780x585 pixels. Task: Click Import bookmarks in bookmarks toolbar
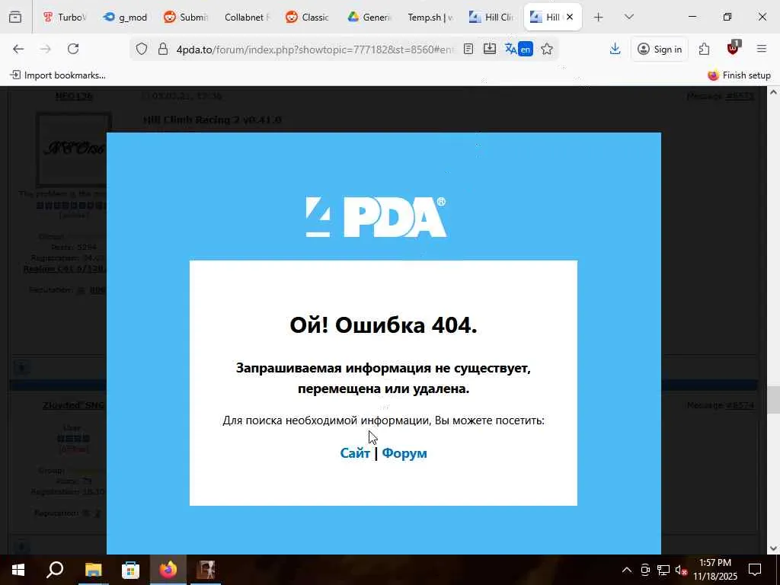[58, 75]
